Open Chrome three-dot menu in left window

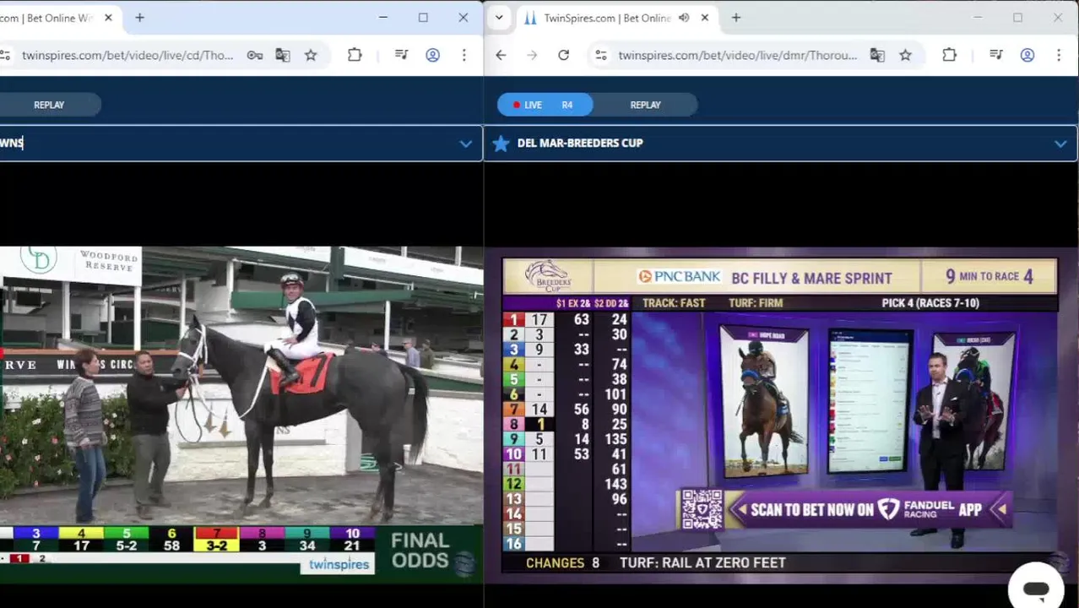pos(464,55)
